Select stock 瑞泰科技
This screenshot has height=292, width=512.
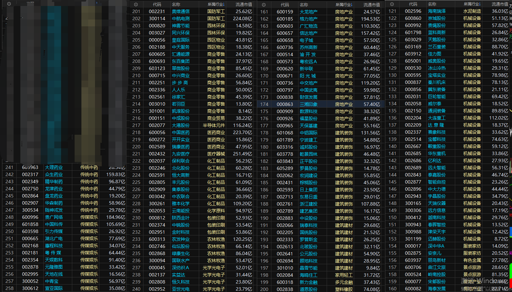309,225
